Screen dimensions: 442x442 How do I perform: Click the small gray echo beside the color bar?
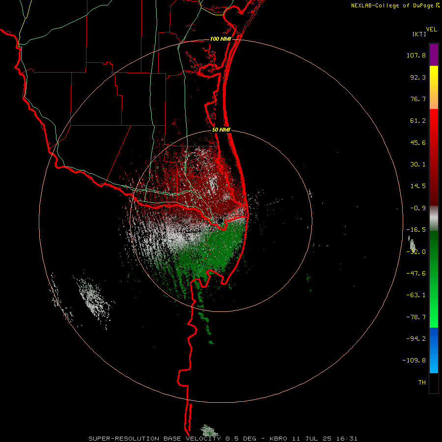coord(412,245)
